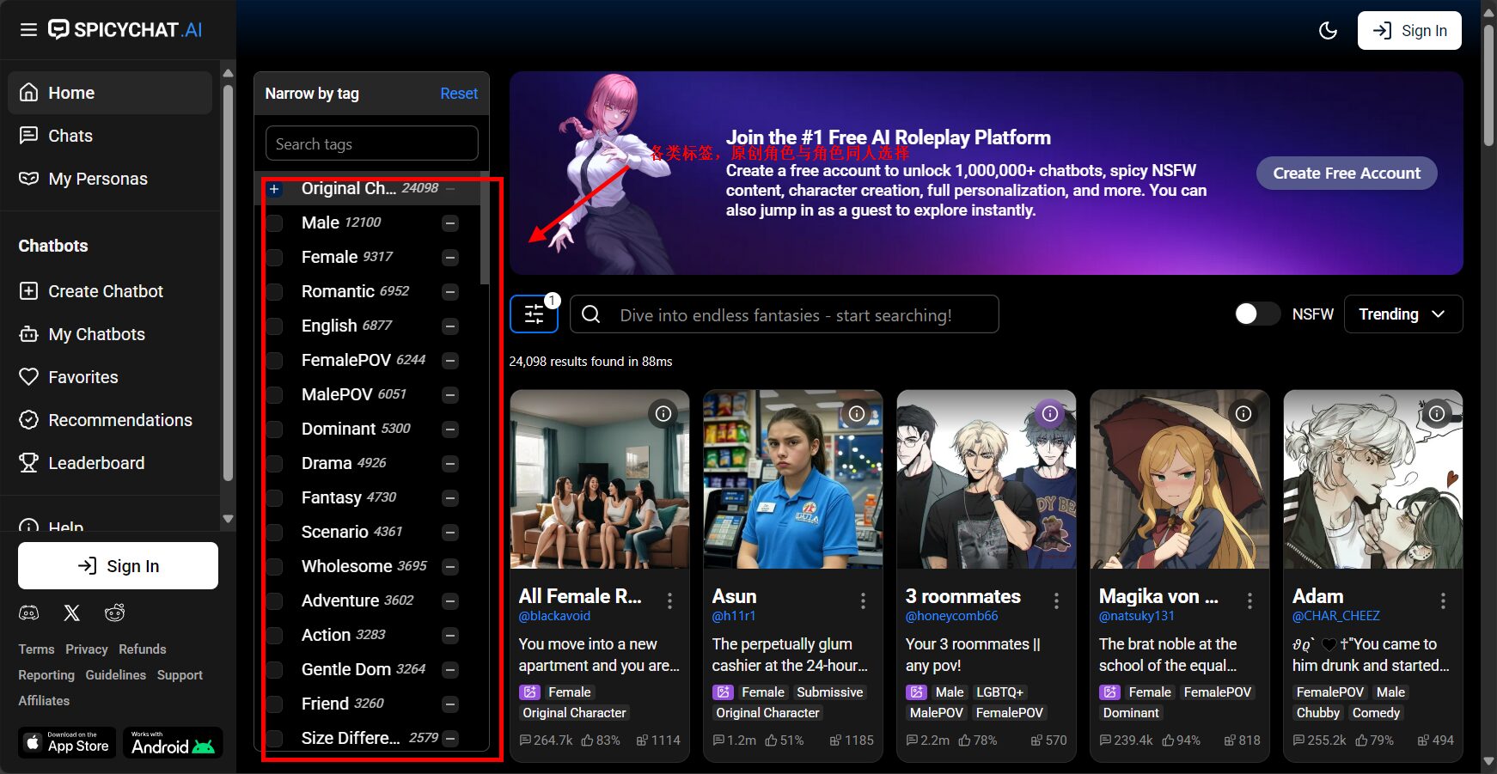This screenshot has width=1497, height=774.
Task: Click Create Free Account button
Action: click(x=1347, y=173)
